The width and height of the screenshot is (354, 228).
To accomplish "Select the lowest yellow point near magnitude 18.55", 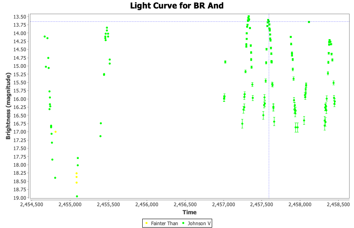I will (76, 182).
